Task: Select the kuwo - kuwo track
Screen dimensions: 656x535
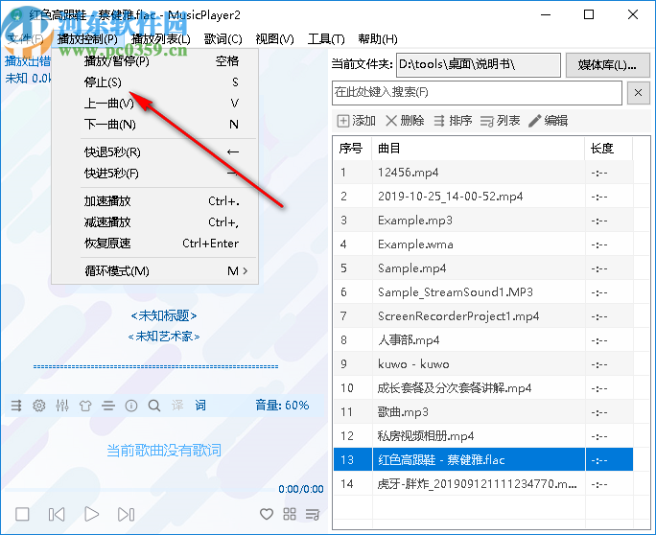Action: 483,364
